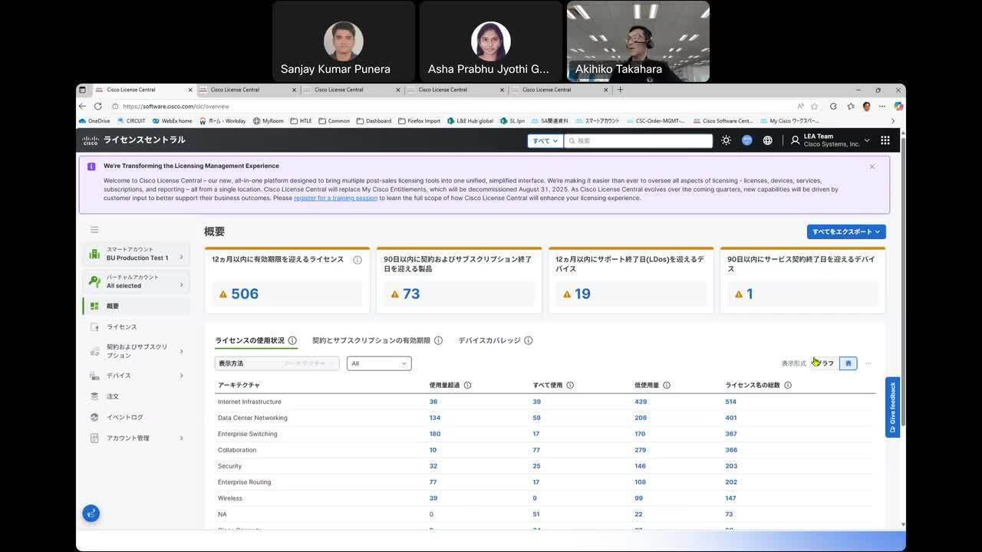This screenshot has width=982, height=552.
Task: Dismiss the purple announcement banner
Action: 872,166
